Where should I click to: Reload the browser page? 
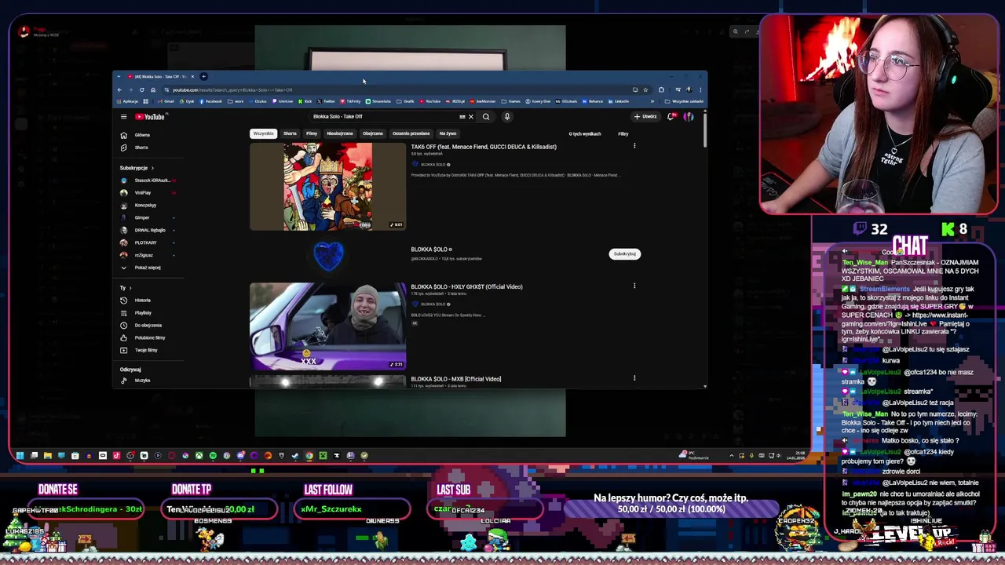[x=142, y=89]
